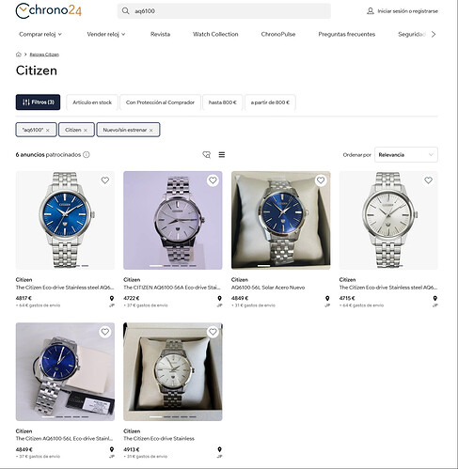
Task: Toggle the Artículo en stock filter
Action: point(92,102)
